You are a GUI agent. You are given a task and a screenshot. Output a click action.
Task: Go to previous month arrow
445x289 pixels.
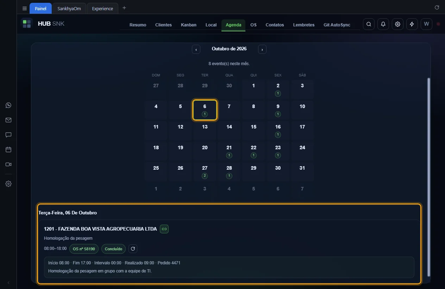[x=196, y=49]
